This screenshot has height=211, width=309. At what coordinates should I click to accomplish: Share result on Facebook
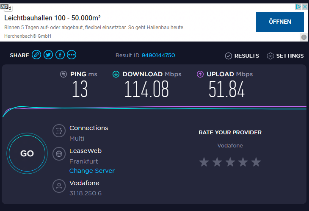click(60, 55)
